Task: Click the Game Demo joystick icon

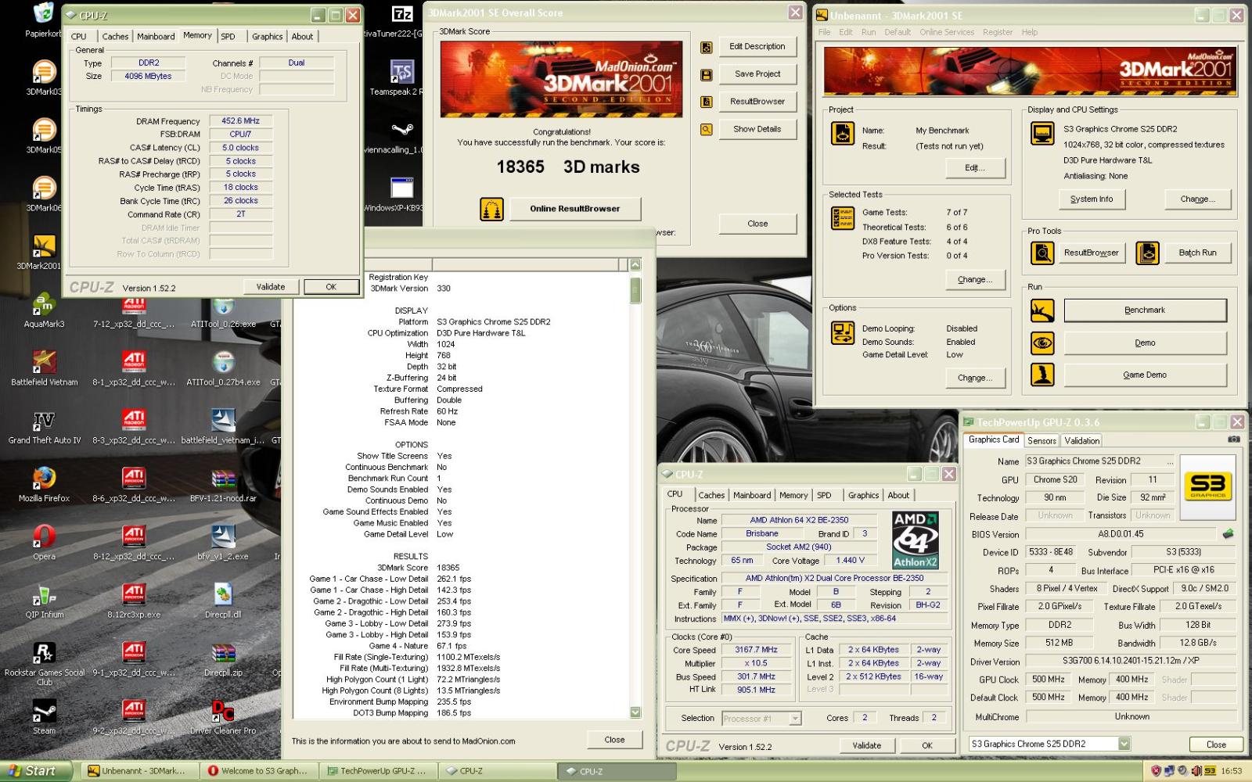Action: [1042, 375]
